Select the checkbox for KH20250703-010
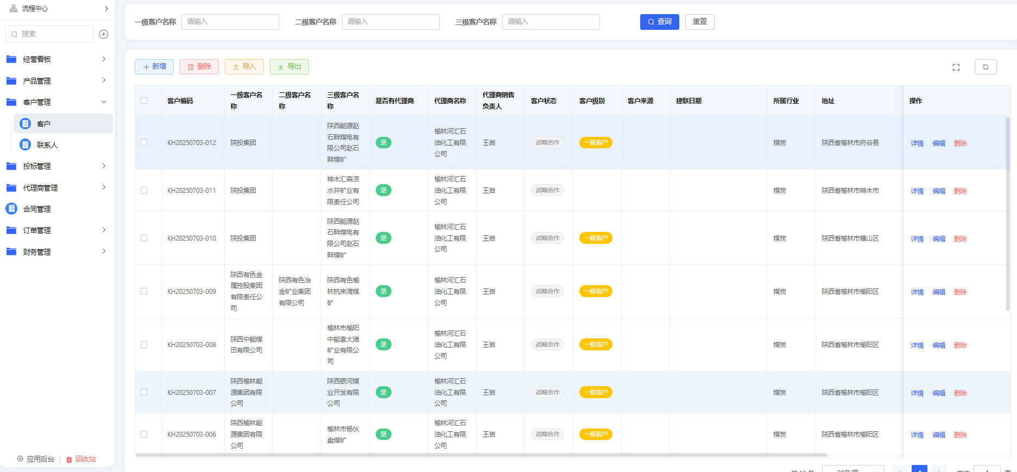The image size is (1017, 472). 144,238
